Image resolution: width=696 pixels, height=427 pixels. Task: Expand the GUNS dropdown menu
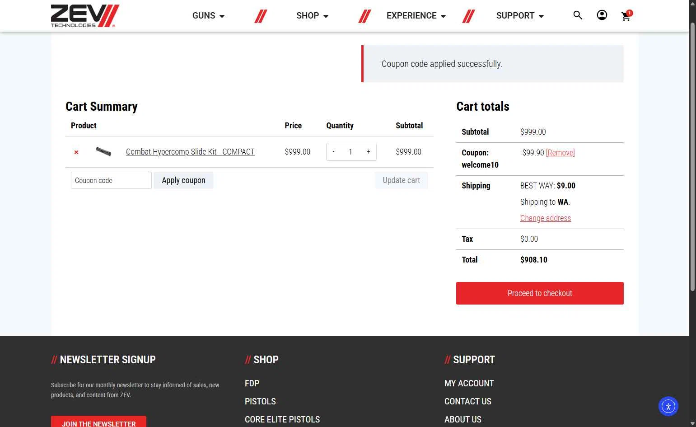pos(209,16)
